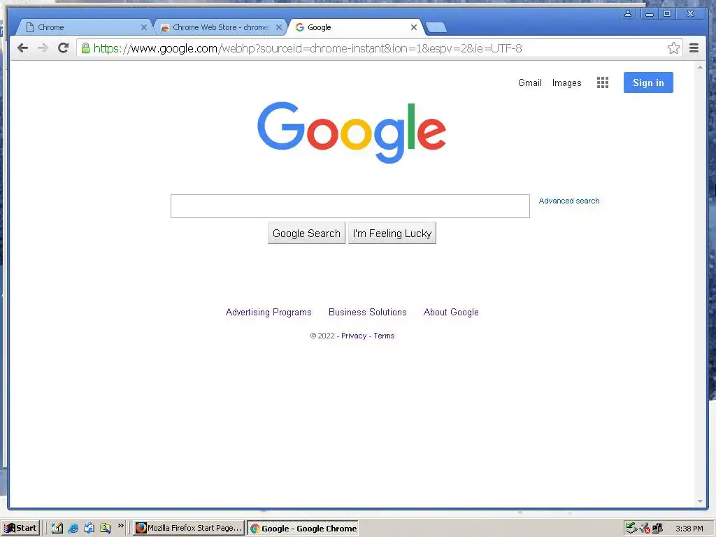Expand hidden Quick Launch items chevron
This screenshot has height=537, width=716.
(120, 526)
